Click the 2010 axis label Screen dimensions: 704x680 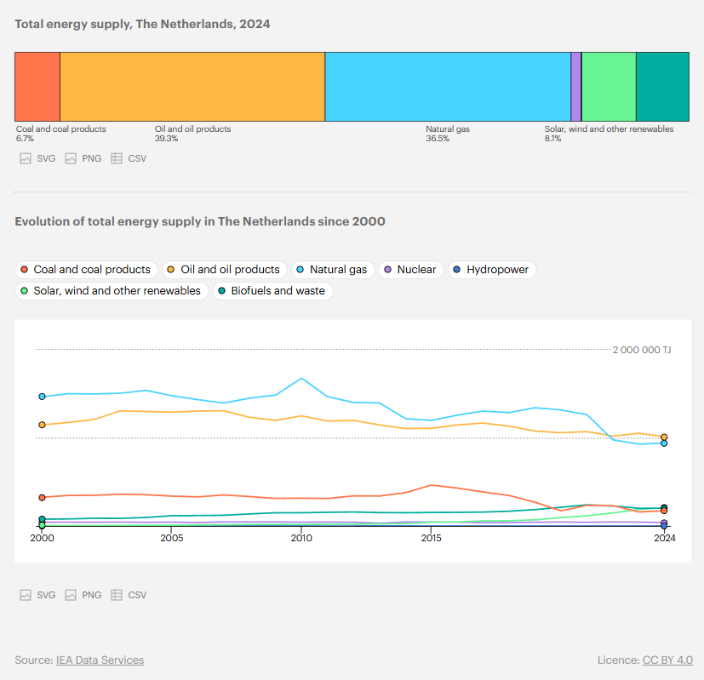click(x=301, y=538)
